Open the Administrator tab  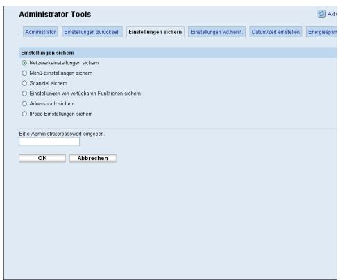pyautogui.click(x=40, y=32)
